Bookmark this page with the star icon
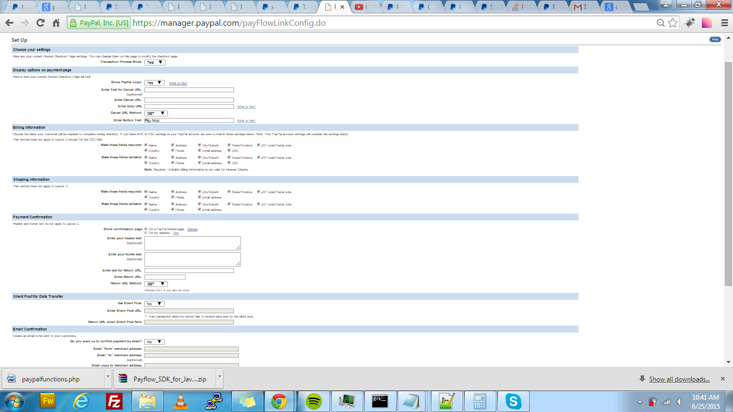 pos(672,23)
